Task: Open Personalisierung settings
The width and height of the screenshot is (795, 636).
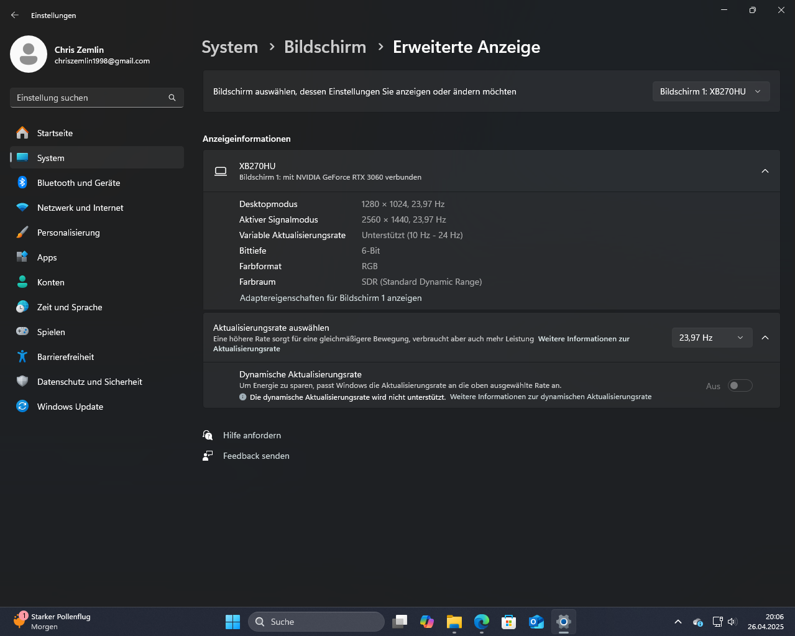Action: point(97,233)
